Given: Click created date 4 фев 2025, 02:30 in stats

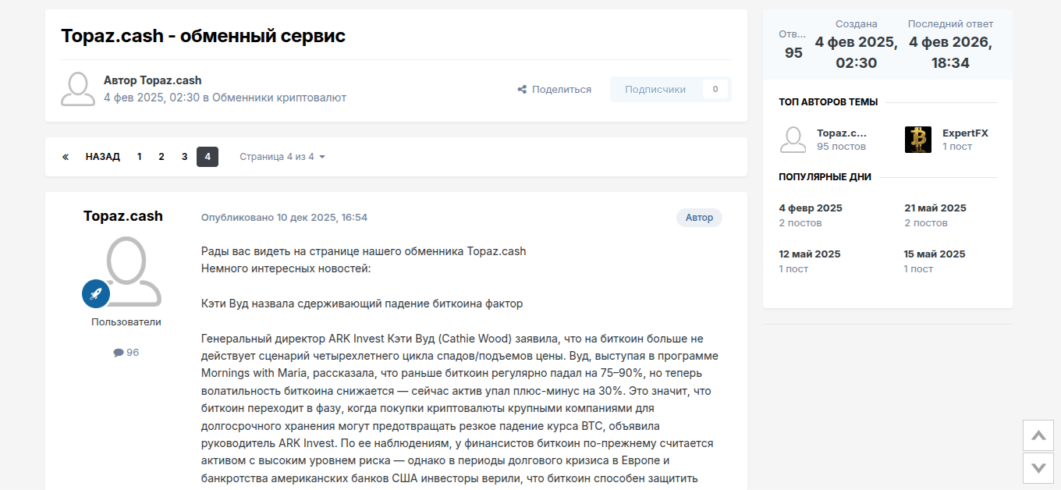Looking at the screenshot, I should [x=857, y=52].
